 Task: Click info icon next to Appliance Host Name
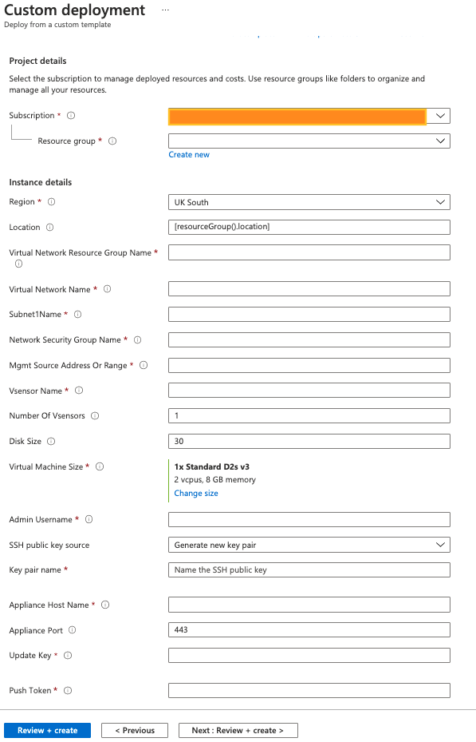pos(105,605)
